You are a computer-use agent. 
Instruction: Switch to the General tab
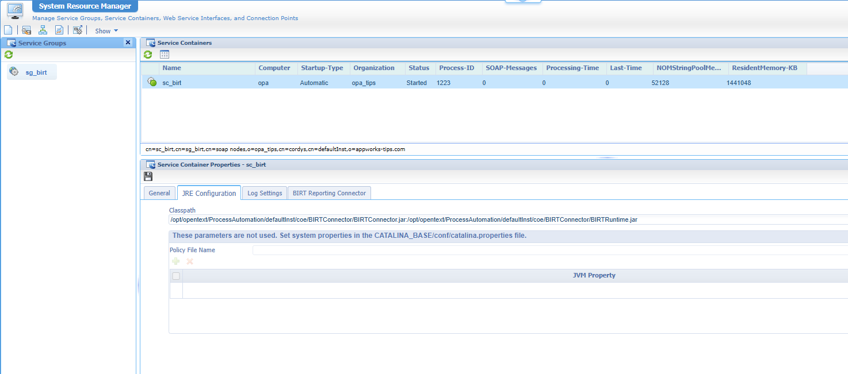pyautogui.click(x=159, y=193)
